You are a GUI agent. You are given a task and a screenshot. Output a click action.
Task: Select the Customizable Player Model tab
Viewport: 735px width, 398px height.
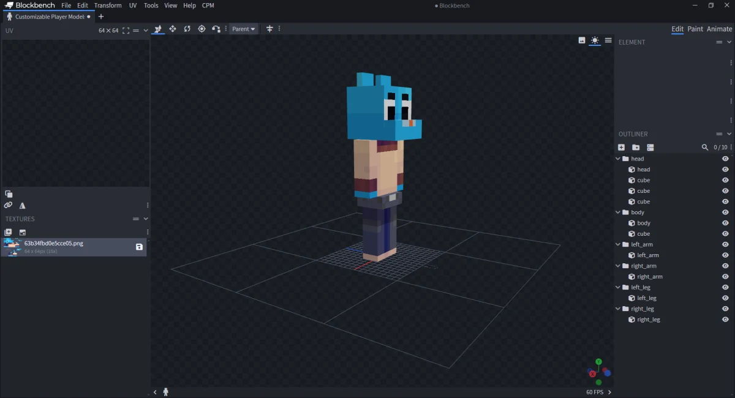[x=48, y=17]
